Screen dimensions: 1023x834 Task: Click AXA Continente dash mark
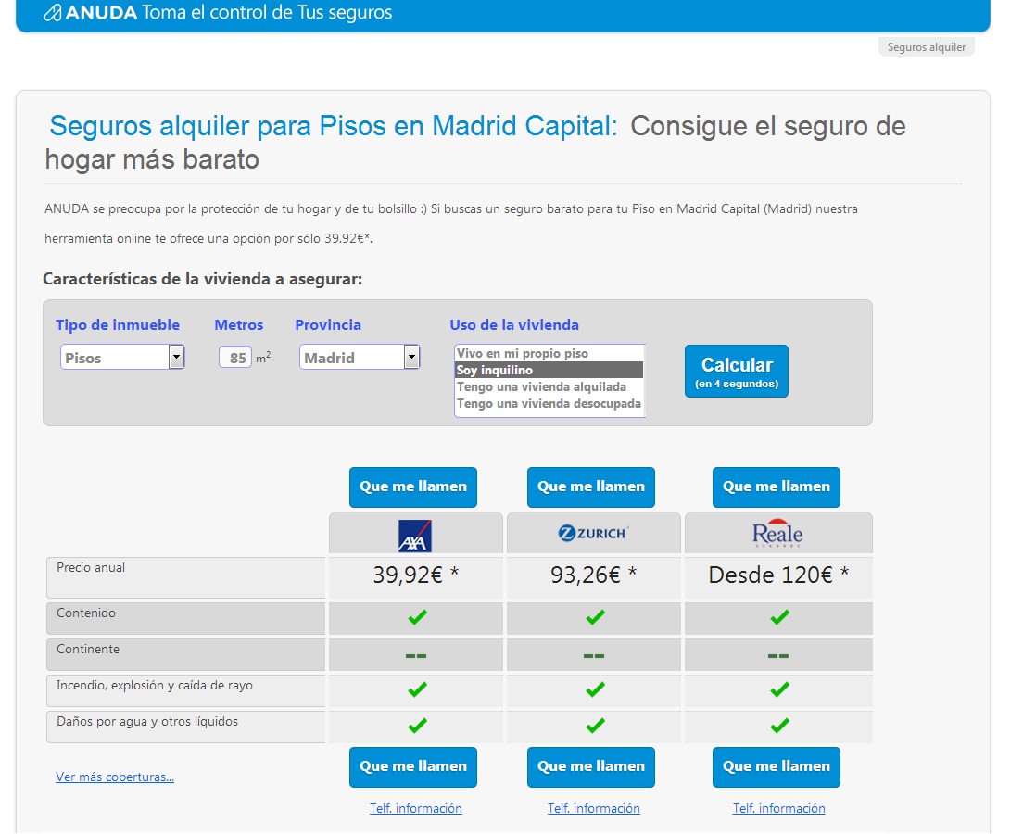tap(415, 655)
